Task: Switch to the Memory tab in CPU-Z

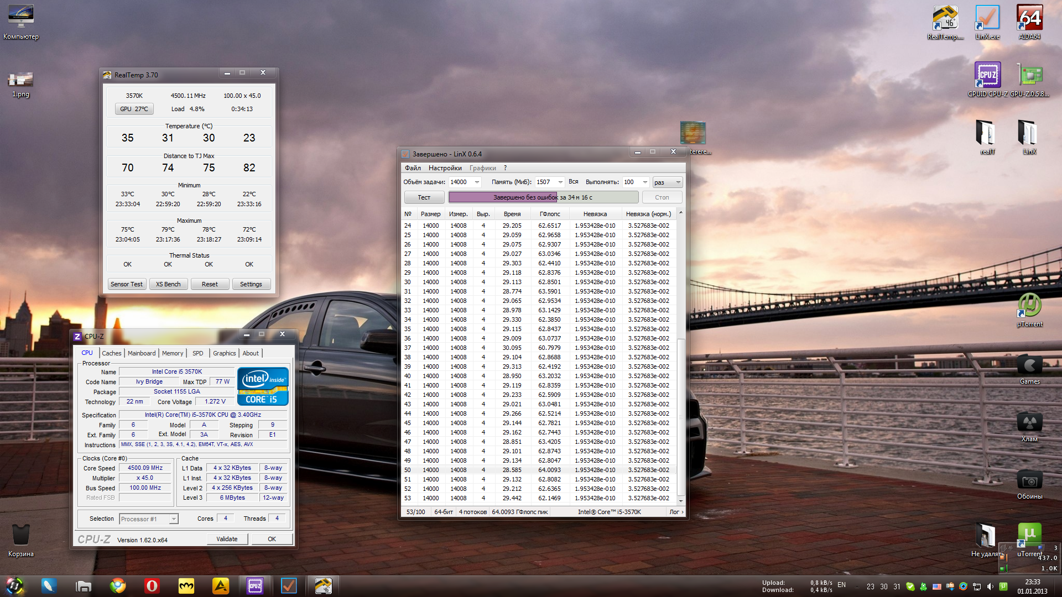Action: (173, 353)
